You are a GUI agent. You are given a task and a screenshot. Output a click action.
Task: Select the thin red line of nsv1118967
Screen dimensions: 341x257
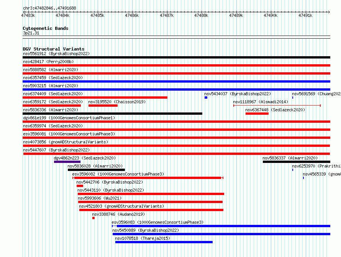pos(277,106)
